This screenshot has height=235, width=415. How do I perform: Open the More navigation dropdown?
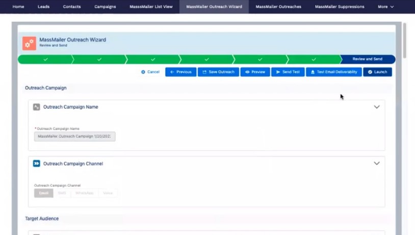click(x=385, y=7)
